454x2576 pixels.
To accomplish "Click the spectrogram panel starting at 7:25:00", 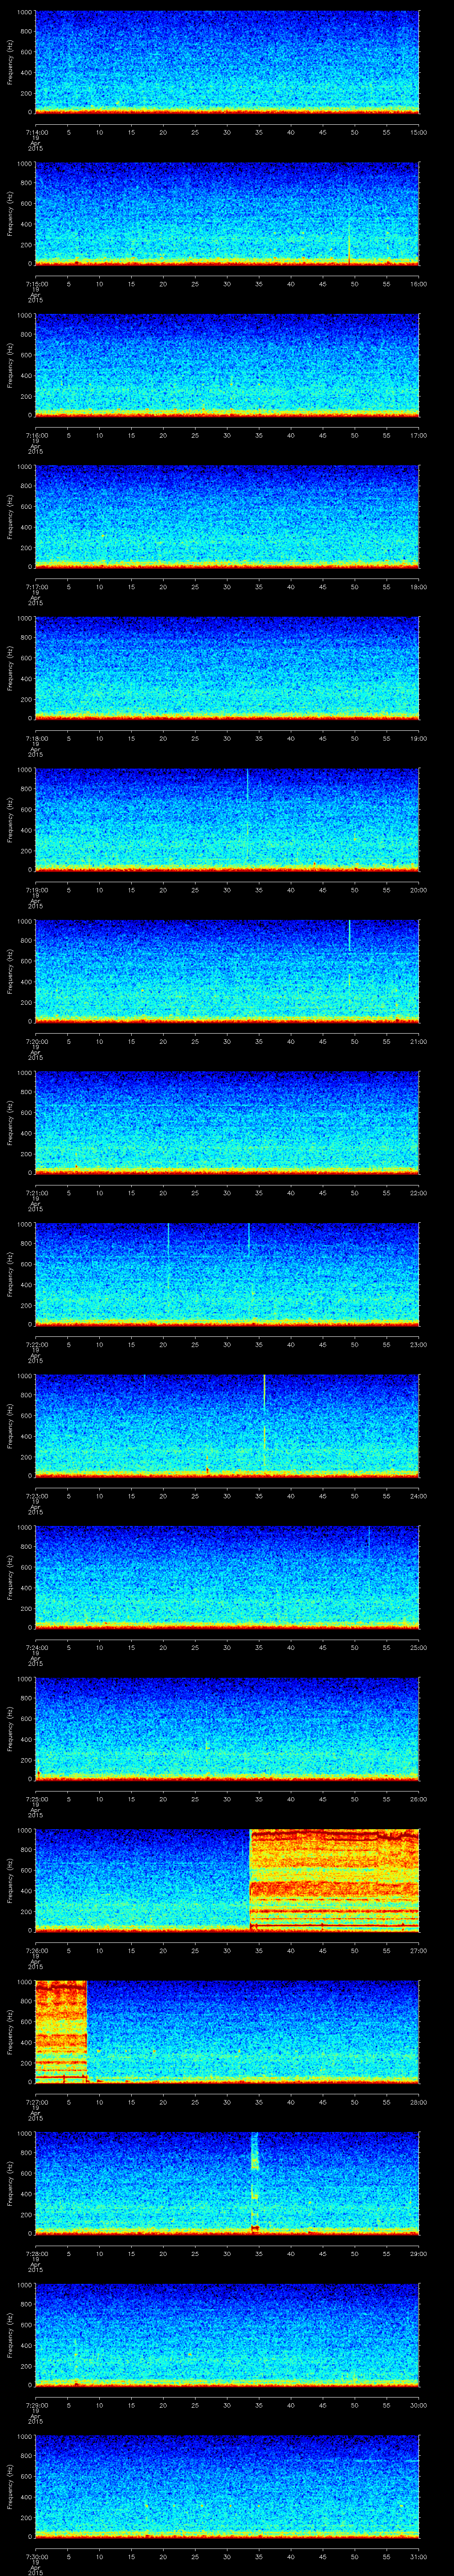I will coord(227,1729).
